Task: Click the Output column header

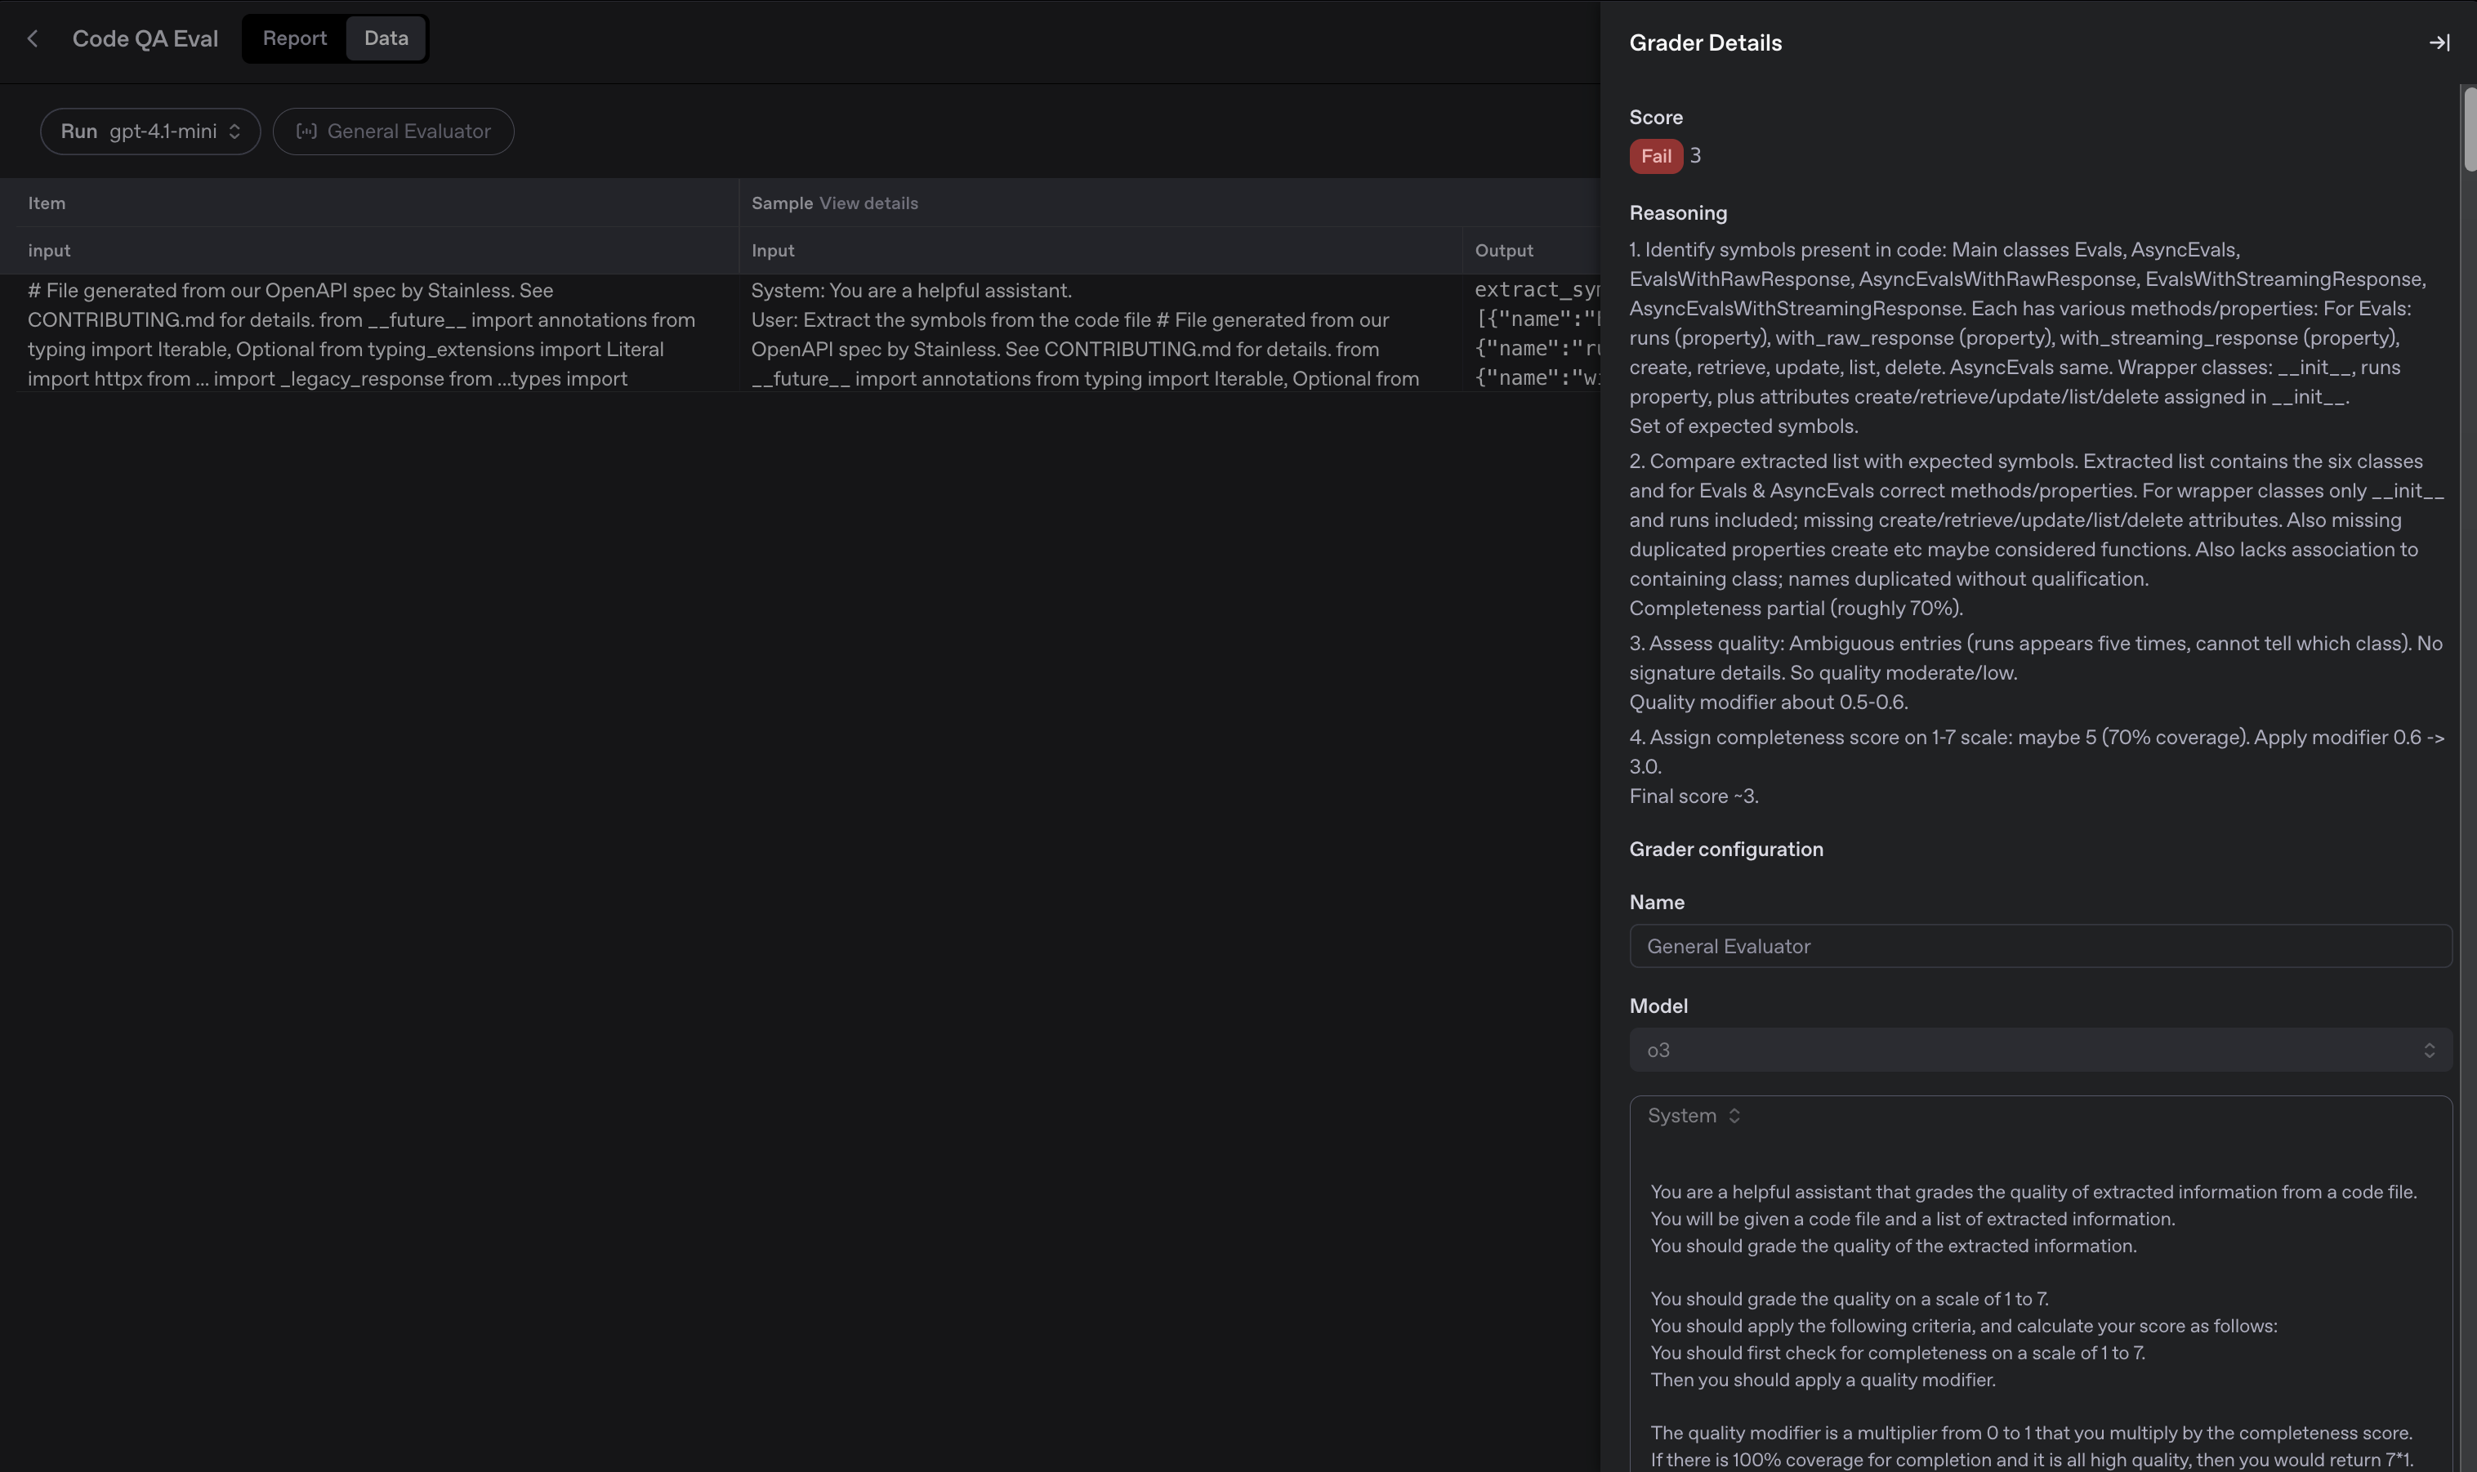Action: (1504, 250)
